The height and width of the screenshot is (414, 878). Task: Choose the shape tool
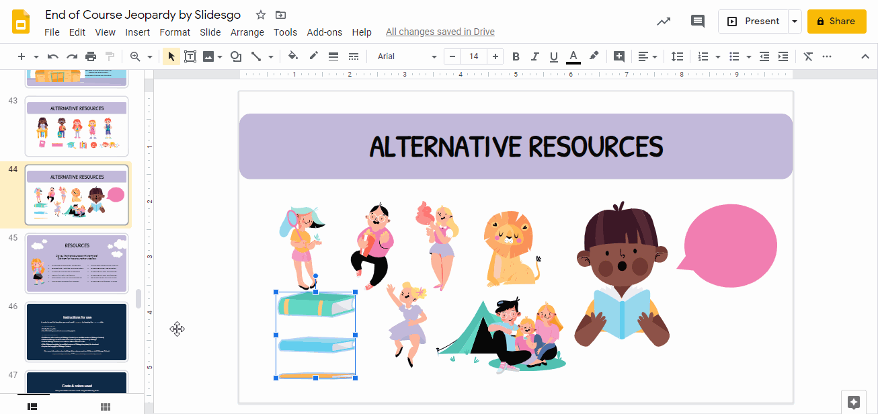click(236, 56)
